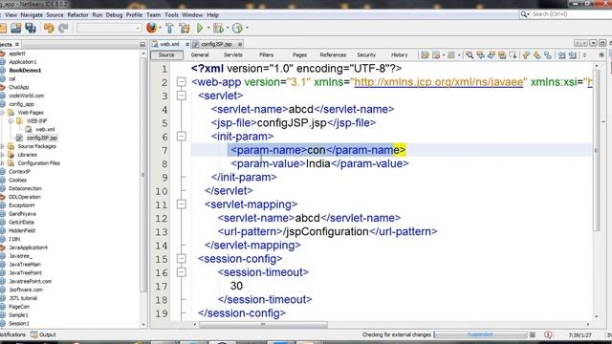Click the Shift Line Left icon
612x344 pixels.
click(561, 55)
